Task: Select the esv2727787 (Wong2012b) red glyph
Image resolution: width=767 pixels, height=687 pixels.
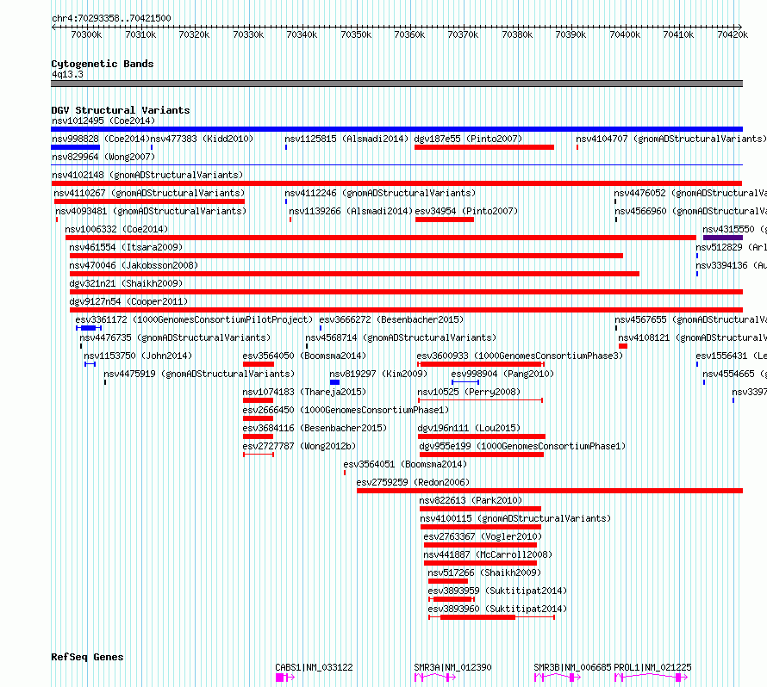Action: pos(259,455)
